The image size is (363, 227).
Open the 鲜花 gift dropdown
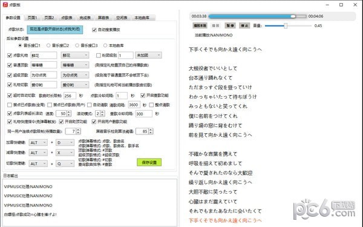coord(75,55)
